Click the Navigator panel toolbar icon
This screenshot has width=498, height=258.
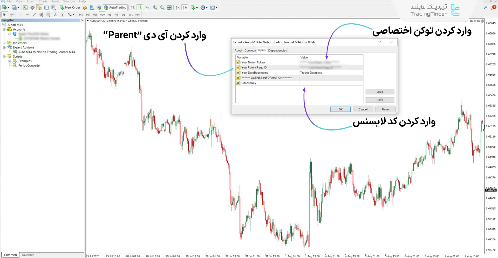(39, 8)
